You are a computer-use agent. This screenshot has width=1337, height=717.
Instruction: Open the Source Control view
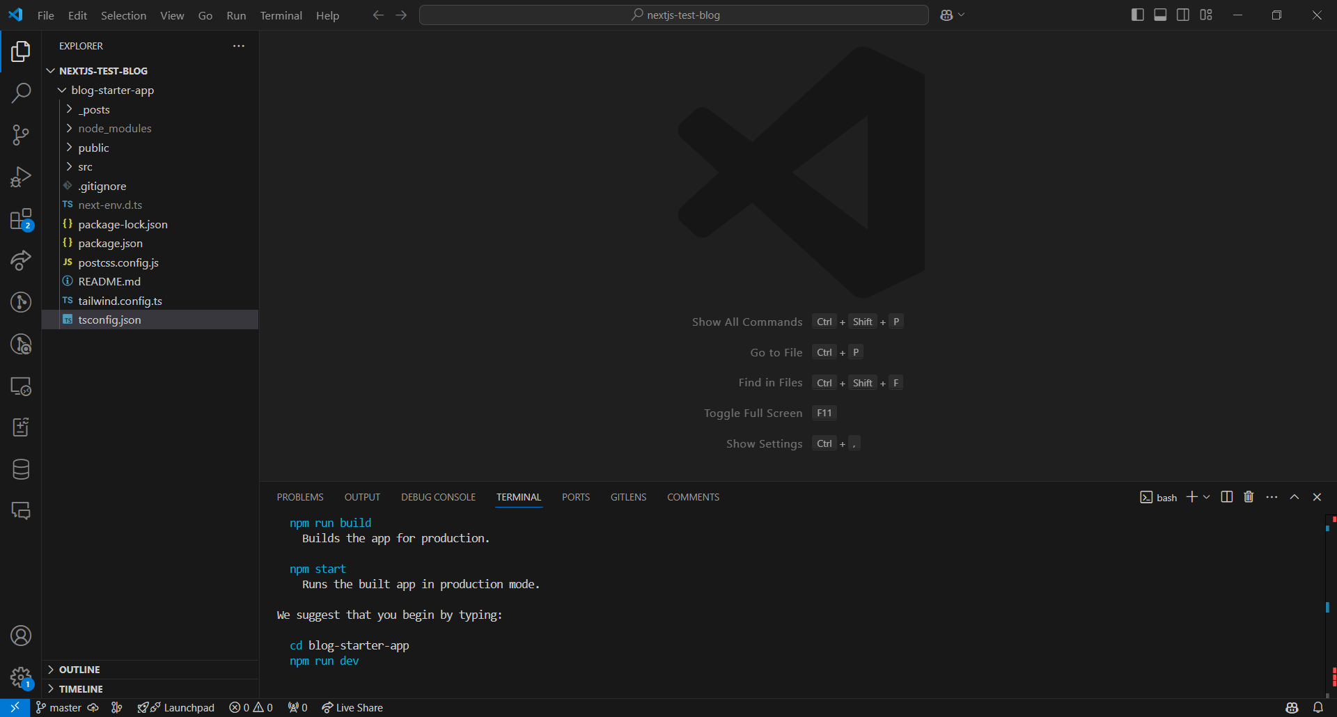21,135
